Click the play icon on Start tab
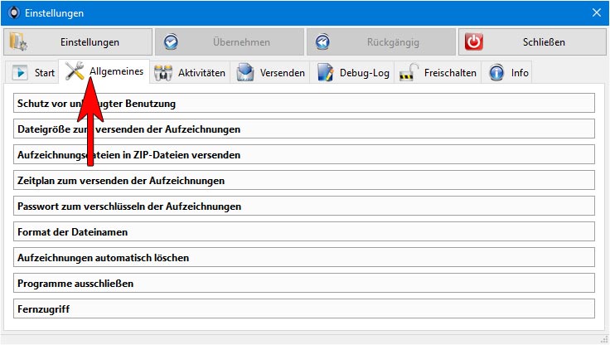 coord(20,72)
